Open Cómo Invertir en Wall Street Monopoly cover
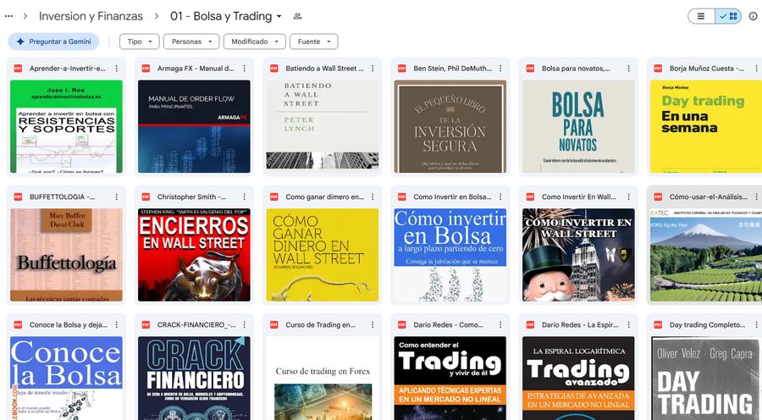762x420 pixels. (578, 255)
